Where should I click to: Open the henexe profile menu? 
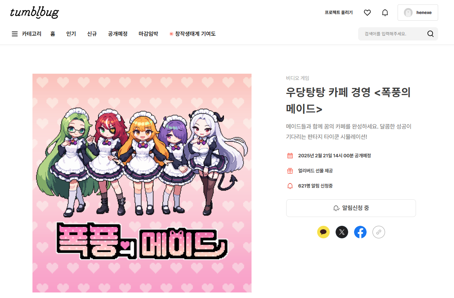click(417, 13)
